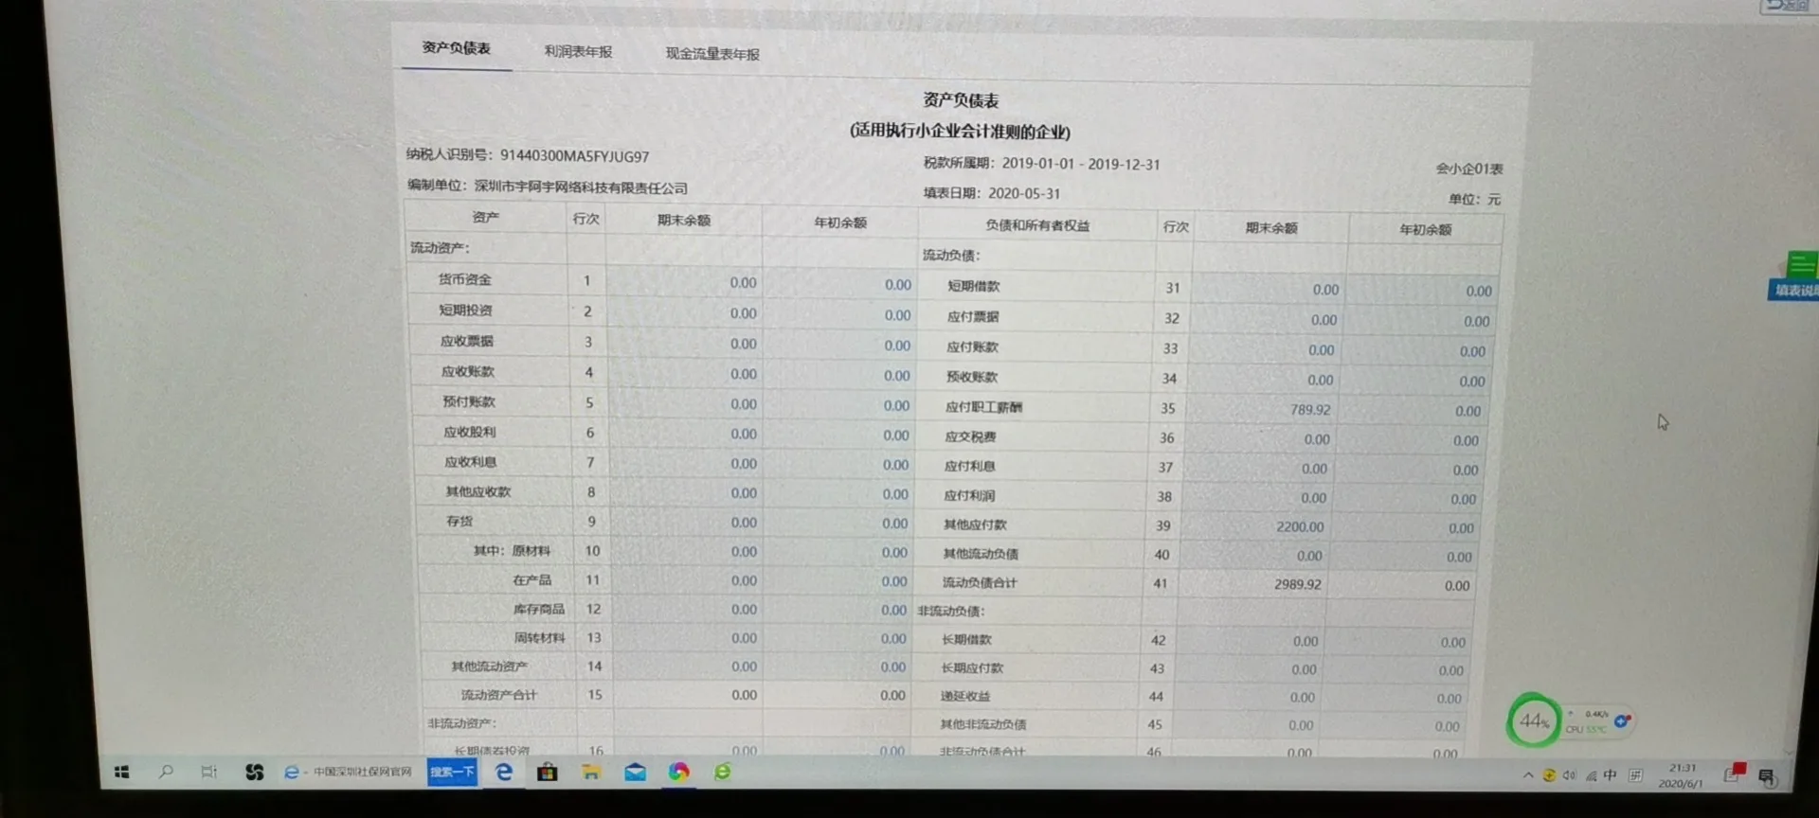Click 货币资金 期末余额 field

point(683,282)
